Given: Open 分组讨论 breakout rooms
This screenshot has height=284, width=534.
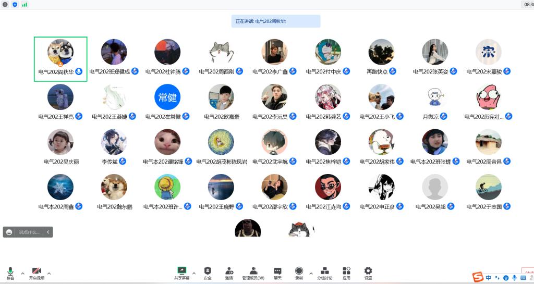Looking at the screenshot, I should pos(324,273).
